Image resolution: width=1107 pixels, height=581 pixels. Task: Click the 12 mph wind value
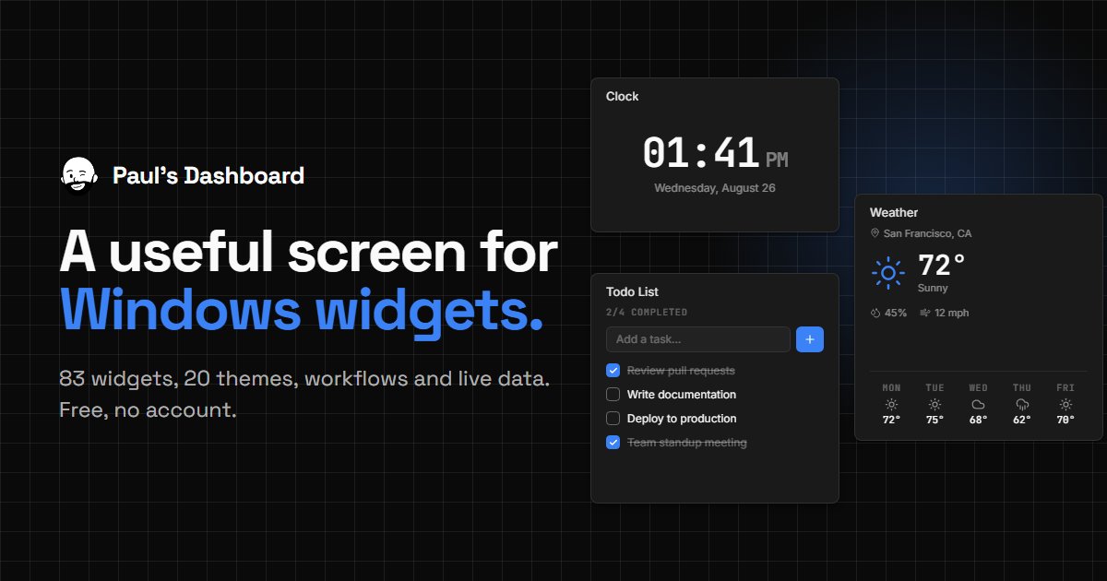pyautogui.click(x=952, y=313)
